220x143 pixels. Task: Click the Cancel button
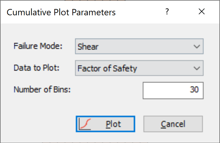[173, 124]
